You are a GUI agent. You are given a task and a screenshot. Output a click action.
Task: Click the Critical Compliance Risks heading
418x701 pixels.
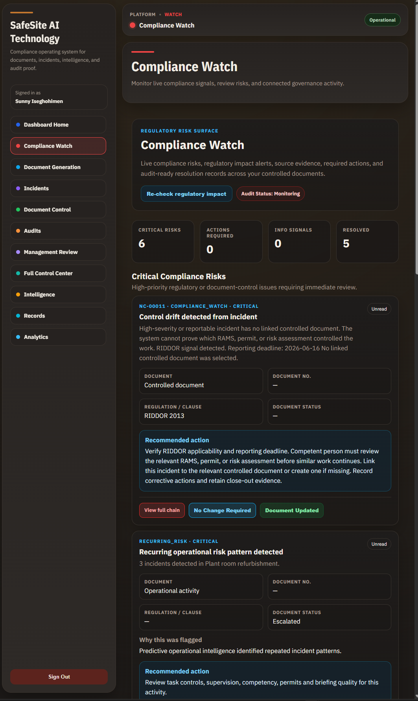click(x=179, y=276)
